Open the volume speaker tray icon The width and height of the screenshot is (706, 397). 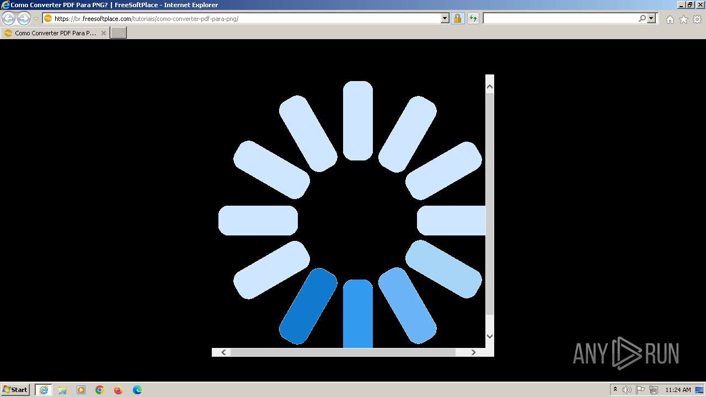point(627,390)
